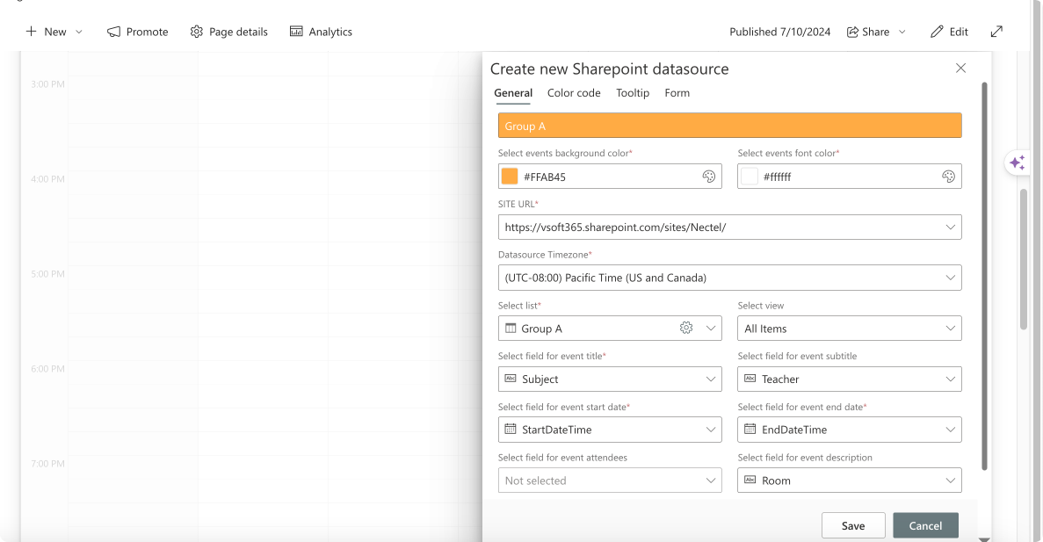Click the Analytics label
Screen dimensions: 1043x542
330,32
